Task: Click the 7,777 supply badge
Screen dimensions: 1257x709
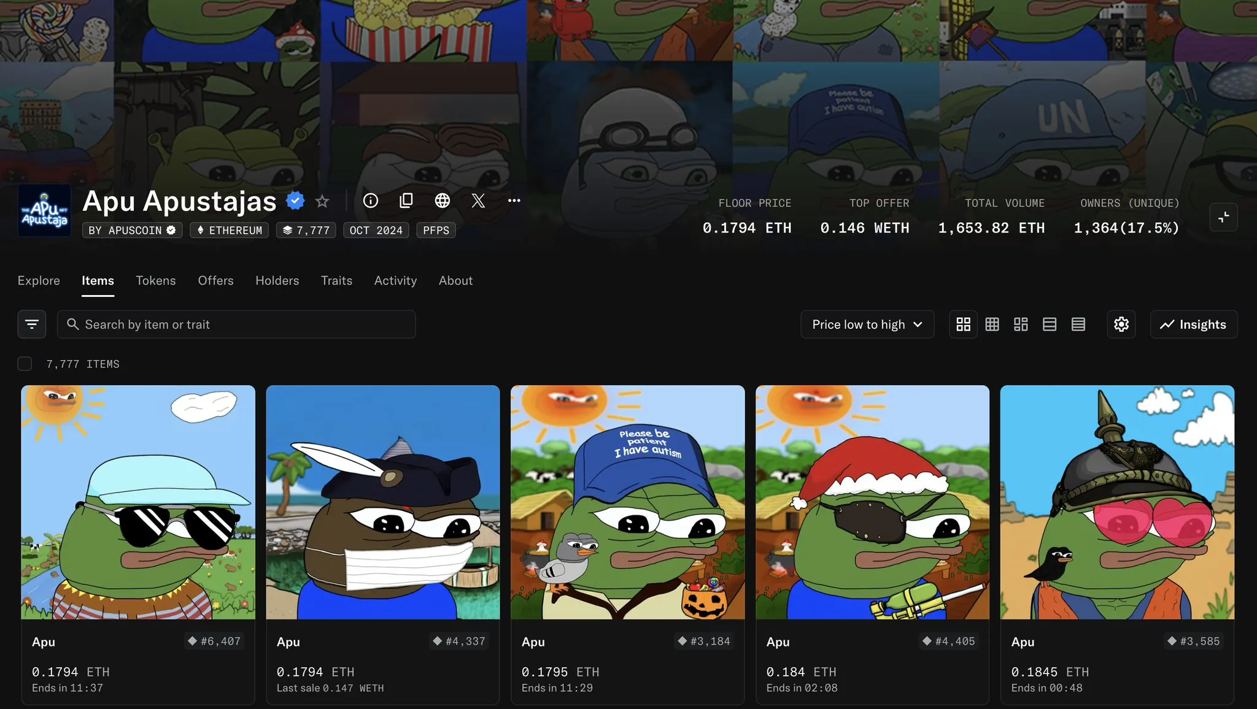Action: tap(306, 231)
